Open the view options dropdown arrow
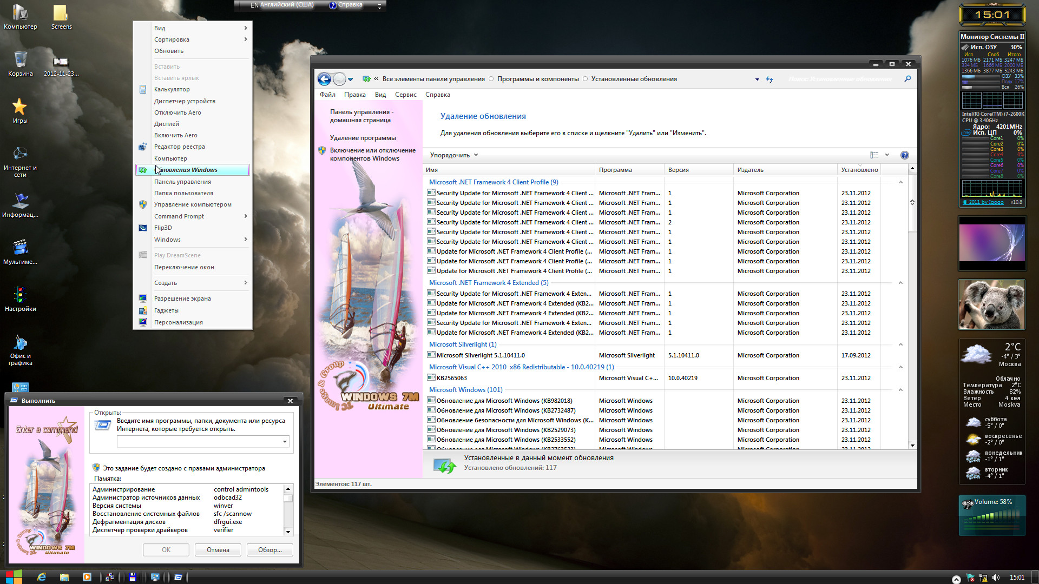 (887, 155)
